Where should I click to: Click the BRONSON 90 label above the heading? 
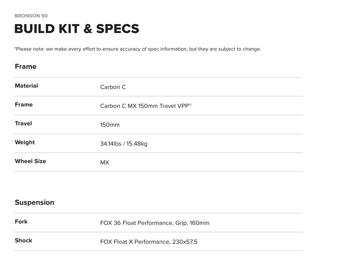[31, 16]
